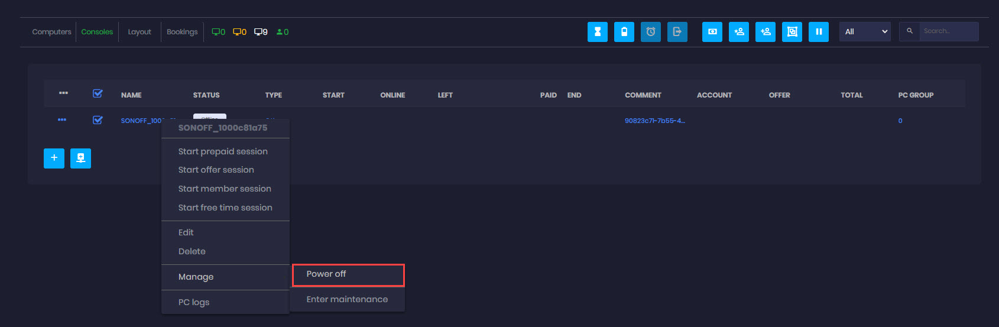This screenshot has width=999, height=327.
Task: Click the hourglass icon in the toolbar
Action: pos(597,32)
